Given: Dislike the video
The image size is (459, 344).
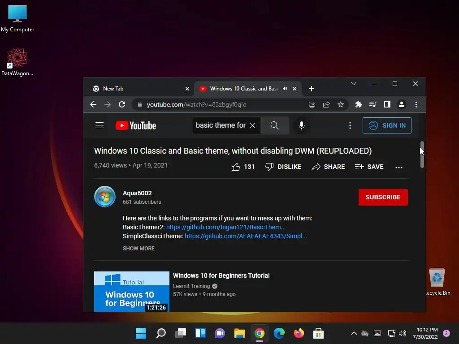Looking at the screenshot, I should click(283, 167).
